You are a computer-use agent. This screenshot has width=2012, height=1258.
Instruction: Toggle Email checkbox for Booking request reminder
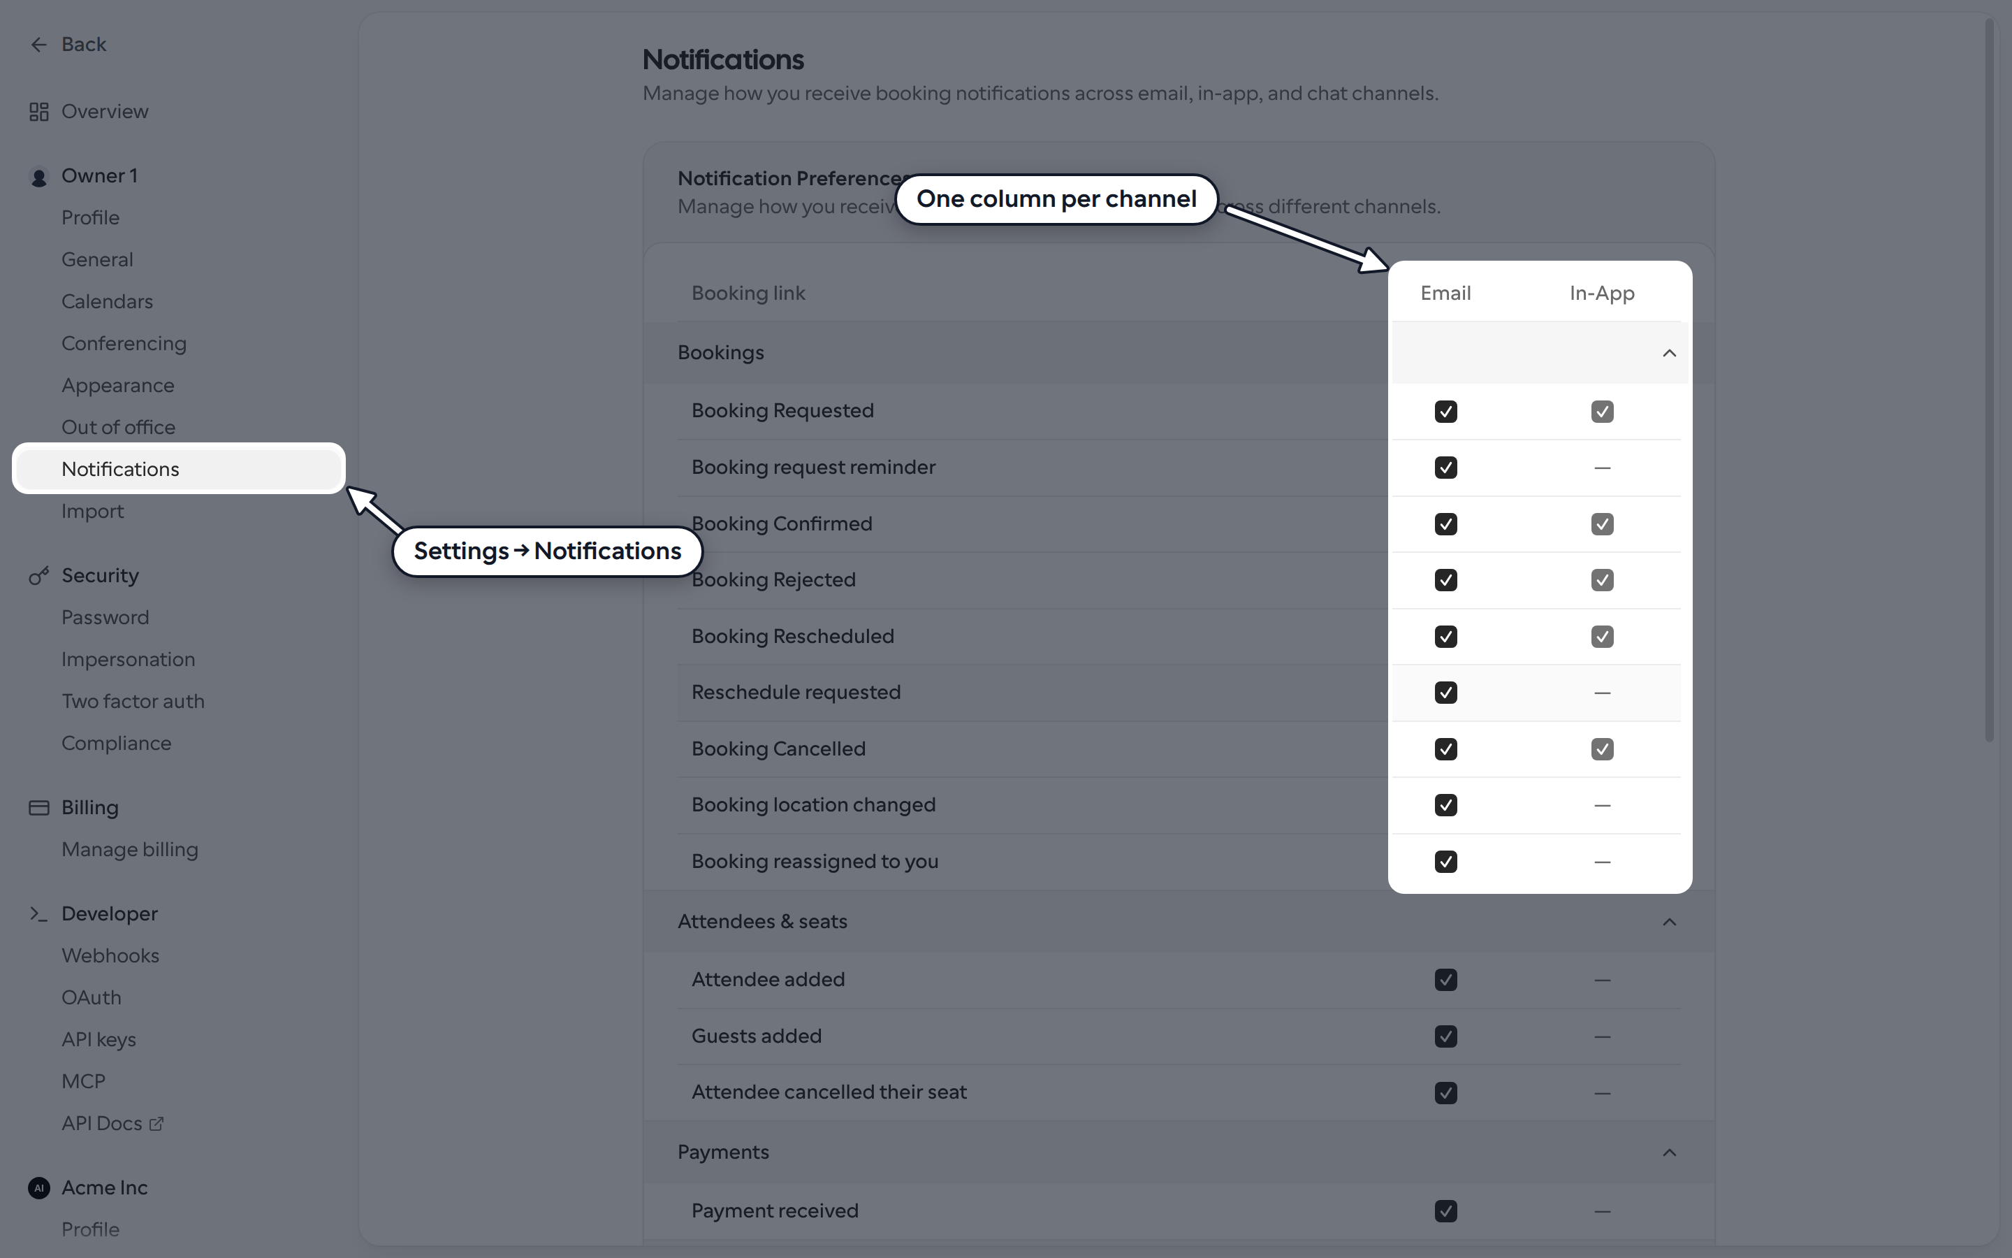[x=1446, y=468]
